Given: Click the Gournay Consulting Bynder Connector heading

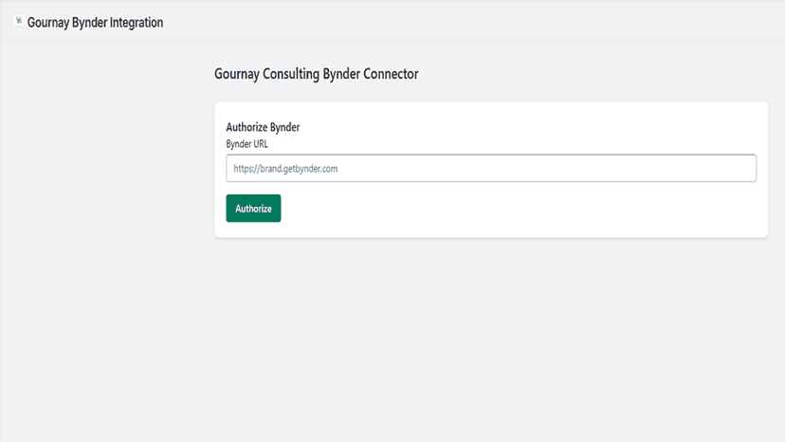Looking at the screenshot, I should pyautogui.click(x=317, y=74).
